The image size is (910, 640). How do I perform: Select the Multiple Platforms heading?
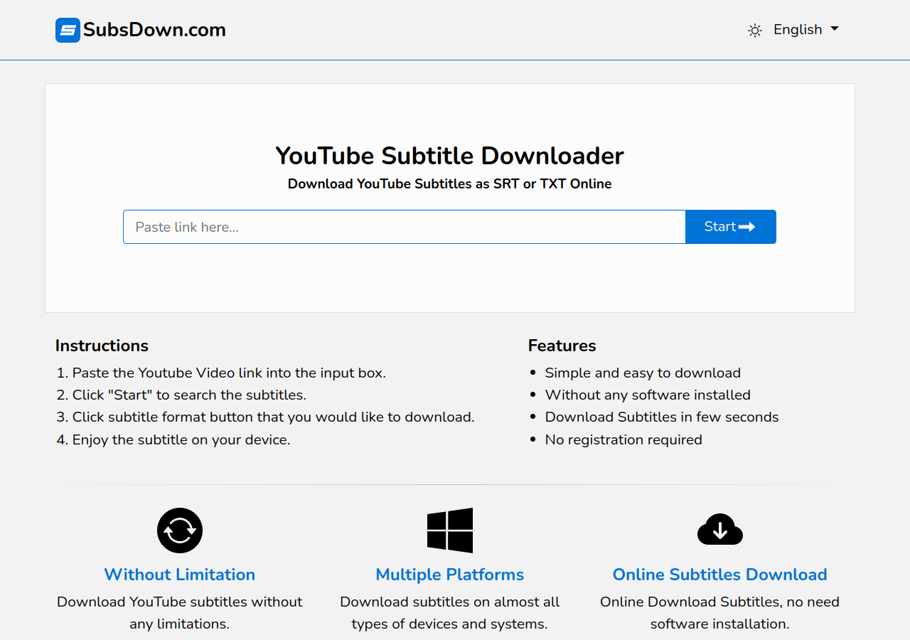pyautogui.click(x=450, y=575)
